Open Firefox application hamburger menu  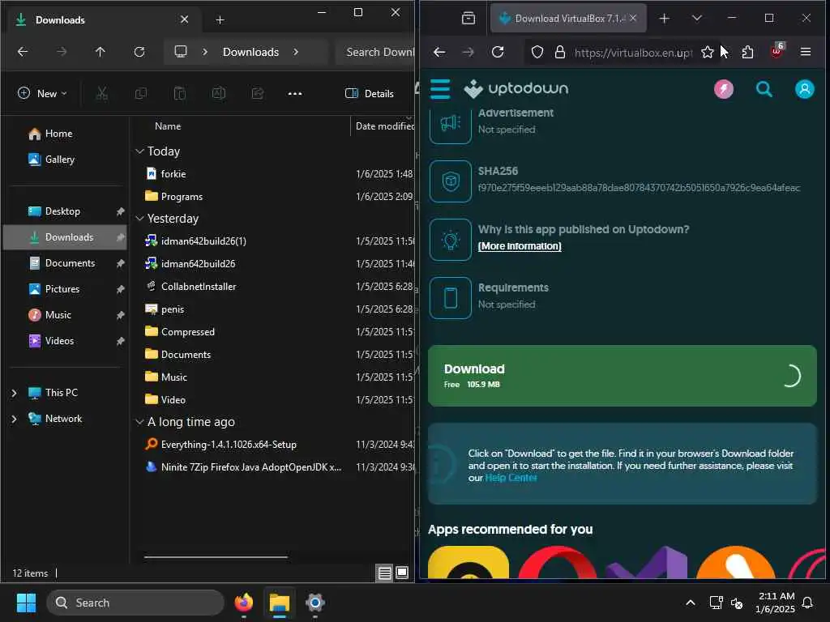click(806, 52)
